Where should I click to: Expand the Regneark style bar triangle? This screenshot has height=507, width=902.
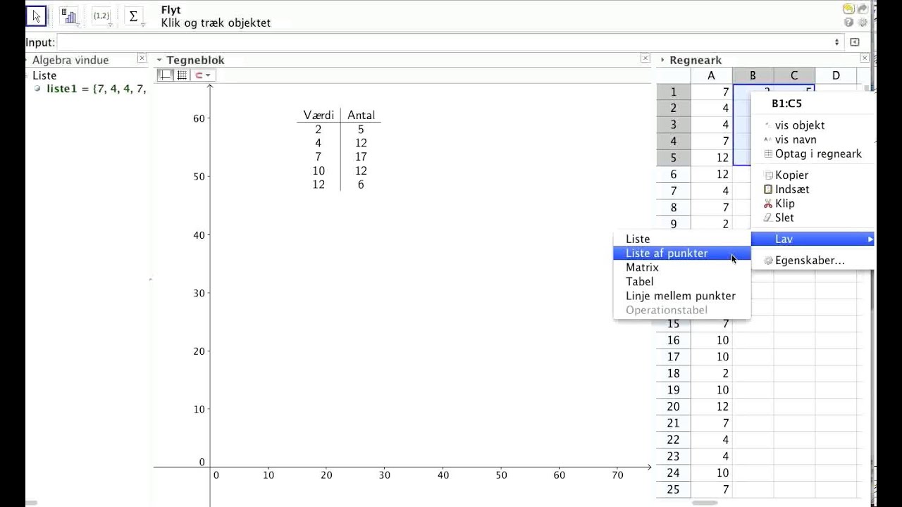point(662,61)
